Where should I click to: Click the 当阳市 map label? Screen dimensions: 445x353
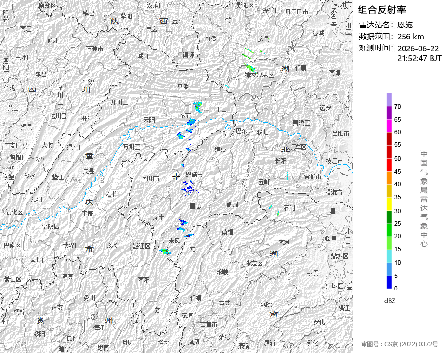[340, 133]
